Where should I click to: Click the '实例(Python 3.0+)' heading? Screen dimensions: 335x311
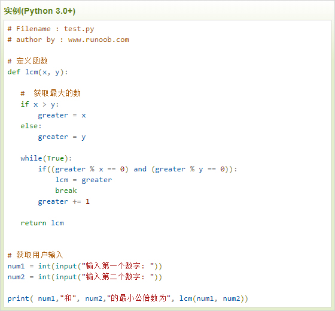point(39,11)
